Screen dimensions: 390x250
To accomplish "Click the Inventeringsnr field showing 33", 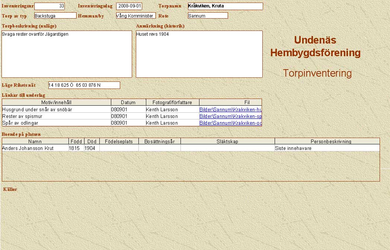I will pos(49,6).
